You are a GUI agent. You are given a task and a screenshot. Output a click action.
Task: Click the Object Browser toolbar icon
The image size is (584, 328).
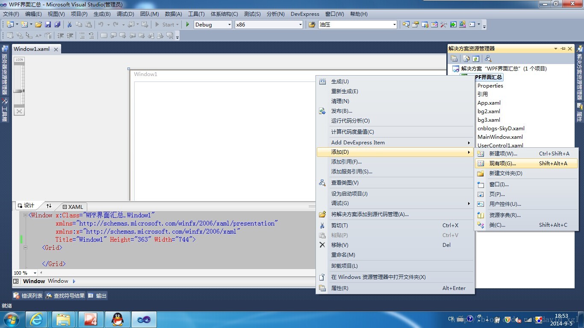point(434,24)
